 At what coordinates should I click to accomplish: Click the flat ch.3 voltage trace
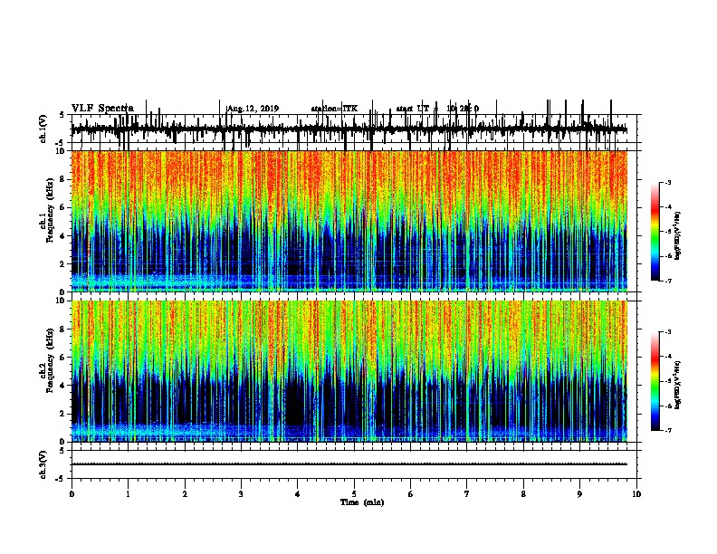pyautogui.click(x=349, y=464)
